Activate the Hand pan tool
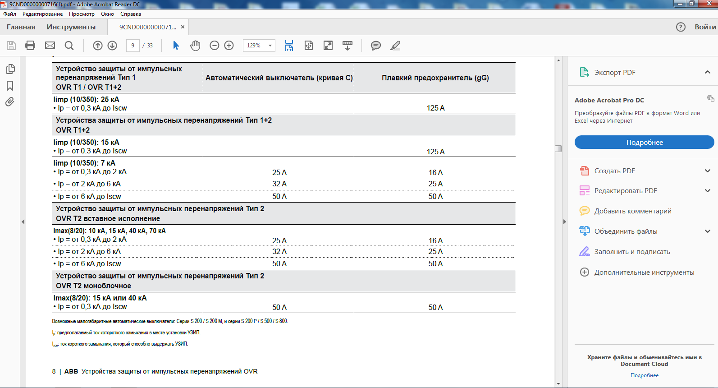Screen dimensions: 718x388 point(195,46)
